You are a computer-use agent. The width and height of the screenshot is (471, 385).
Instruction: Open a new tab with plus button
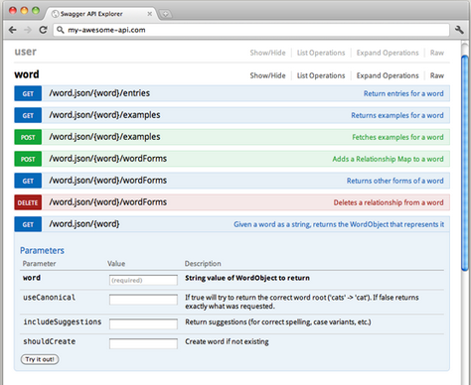pos(165,14)
